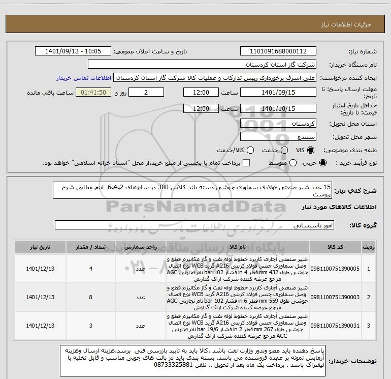Toggle the اسناد خزانه اسلامی payment checkbox
Image resolution: width=391 pixels, height=379 pixels.
click(246, 163)
